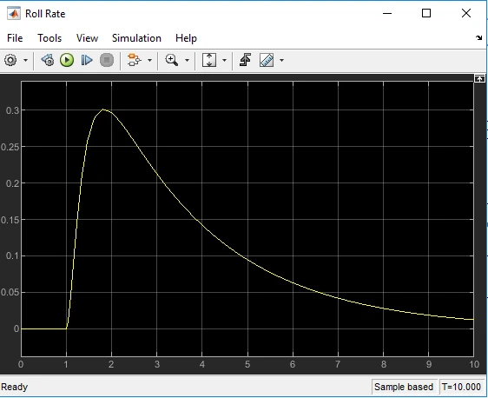Select the Zoom magnifier tool

pyautogui.click(x=171, y=60)
